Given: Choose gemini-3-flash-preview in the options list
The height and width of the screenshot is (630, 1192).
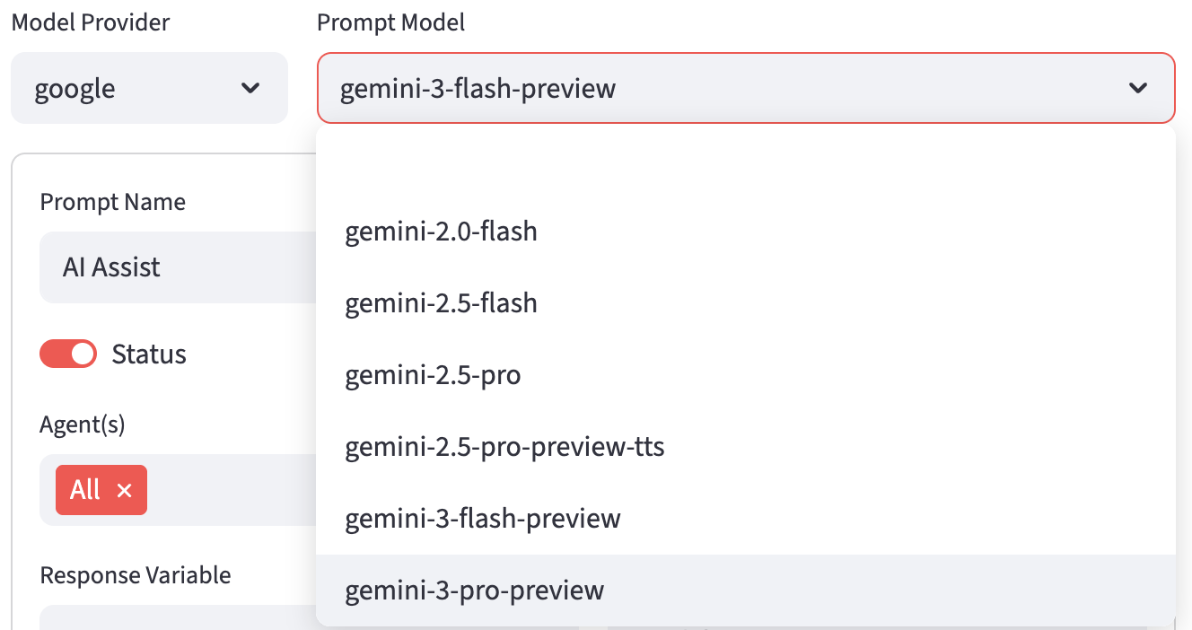Looking at the screenshot, I should click(x=483, y=519).
